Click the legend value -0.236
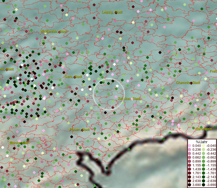The width and height of the screenshot is (217, 188). pos(211,149)
